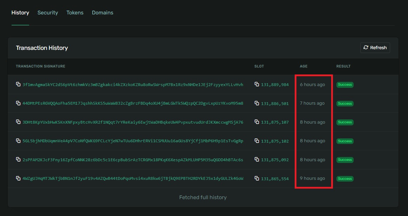Image resolution: width=408 pixels, height=216 pixels.
Task: Open slot 131,875,092 details
Action: coord(275,160)
